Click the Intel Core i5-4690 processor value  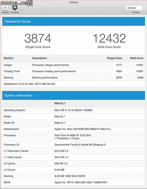coord(73,135)
